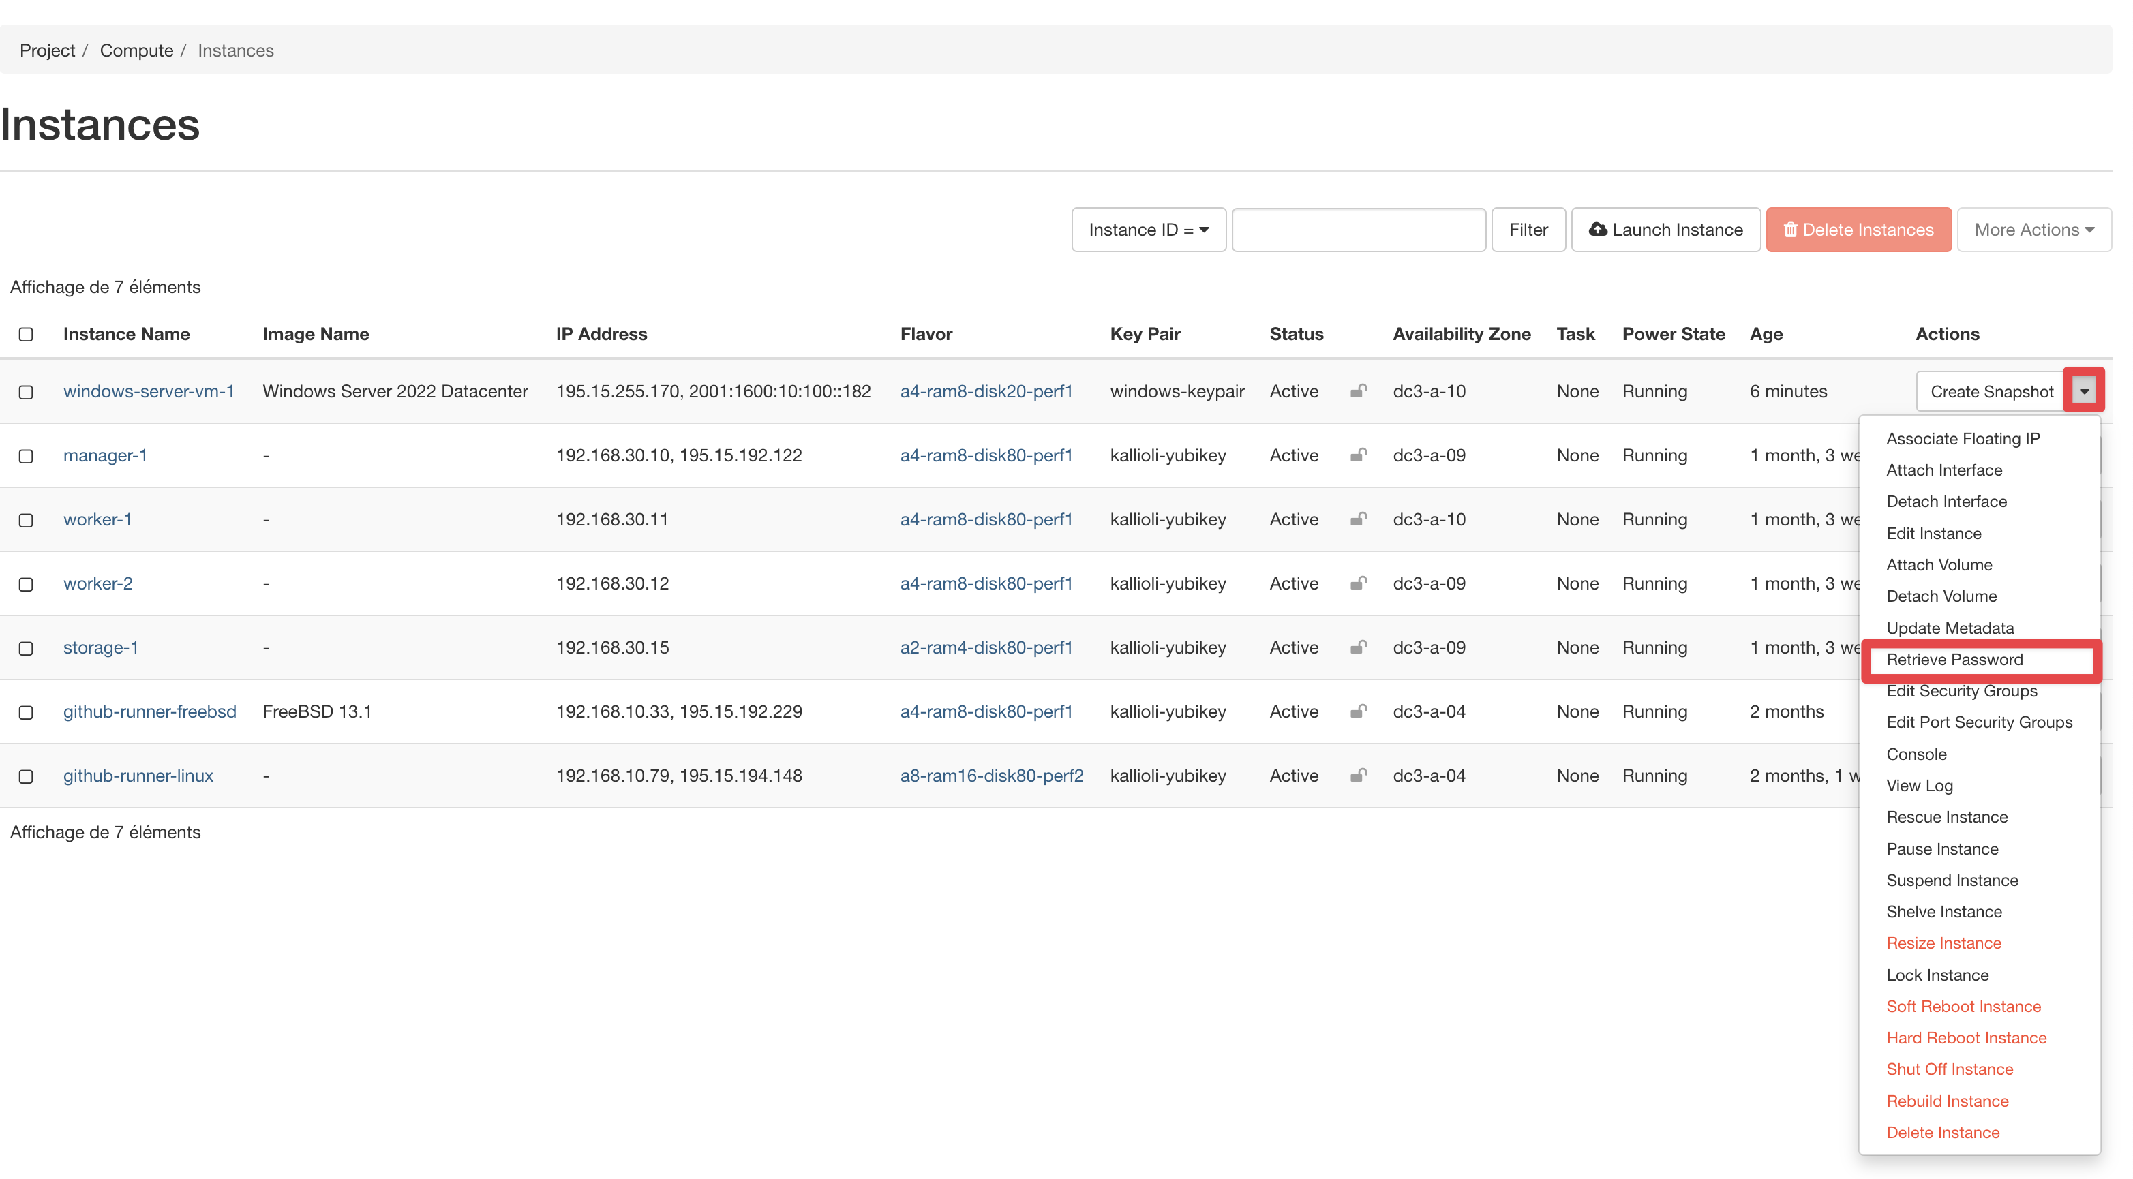Click the unlock icon in manager-1 row
Viewport: 2133px width, 1179px height.
point(1358,455)
